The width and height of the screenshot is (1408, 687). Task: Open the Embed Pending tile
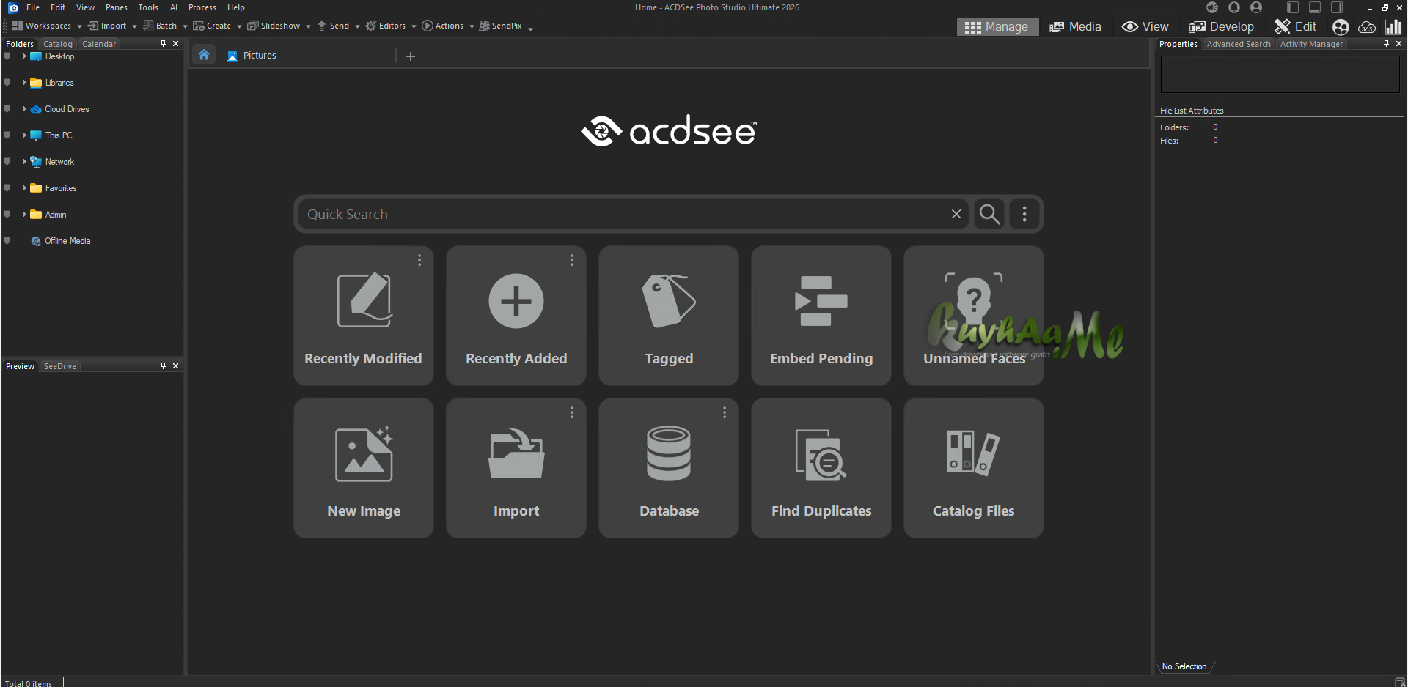[821, 316]
